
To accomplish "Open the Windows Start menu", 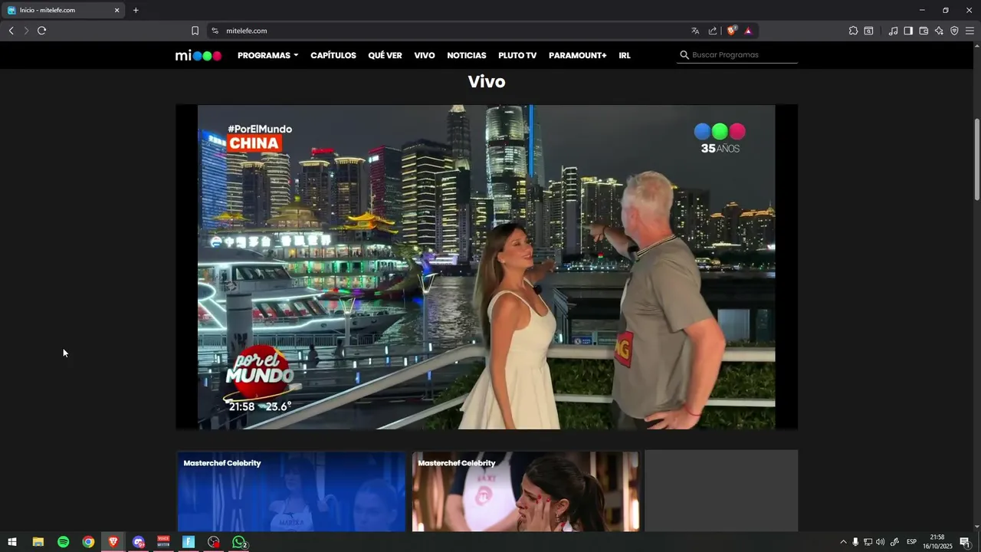I will (12, 542).
